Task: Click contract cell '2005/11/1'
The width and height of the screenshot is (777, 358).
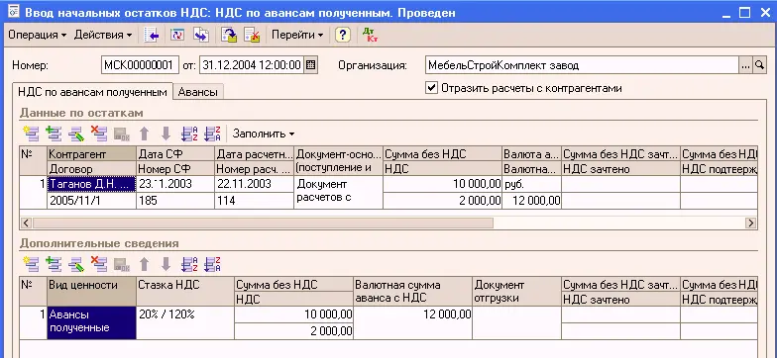Action: [91, 200]
